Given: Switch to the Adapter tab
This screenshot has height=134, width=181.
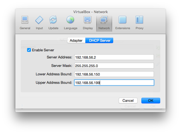Looking at the screenshot, I should [76, 40].
